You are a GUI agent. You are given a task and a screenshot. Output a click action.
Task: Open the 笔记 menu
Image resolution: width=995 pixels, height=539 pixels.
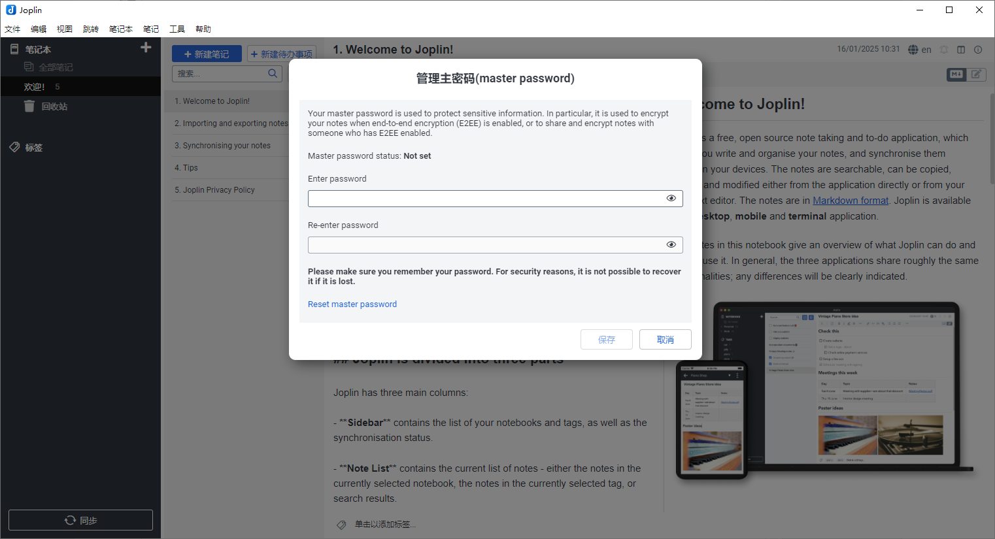coord(151,29)
